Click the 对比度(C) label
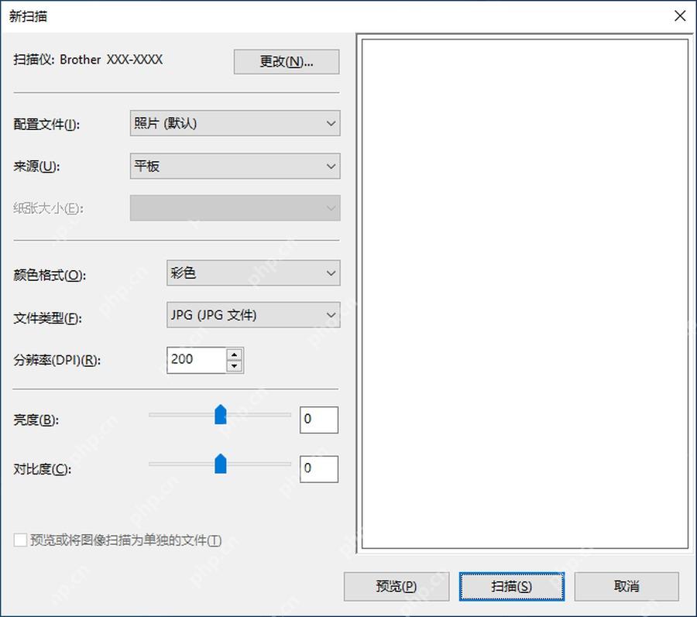The width and height of the screenshot is (697, 617). 42,468
